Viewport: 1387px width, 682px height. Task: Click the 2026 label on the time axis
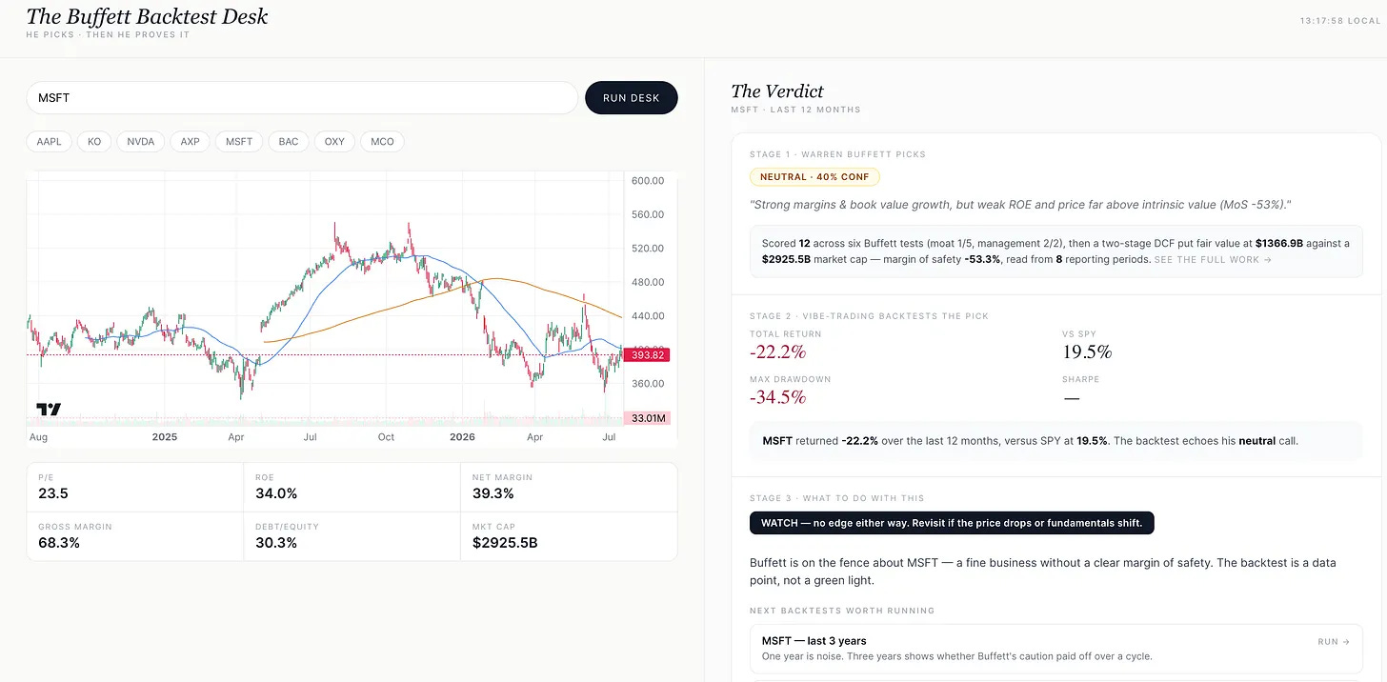(462, 437)
